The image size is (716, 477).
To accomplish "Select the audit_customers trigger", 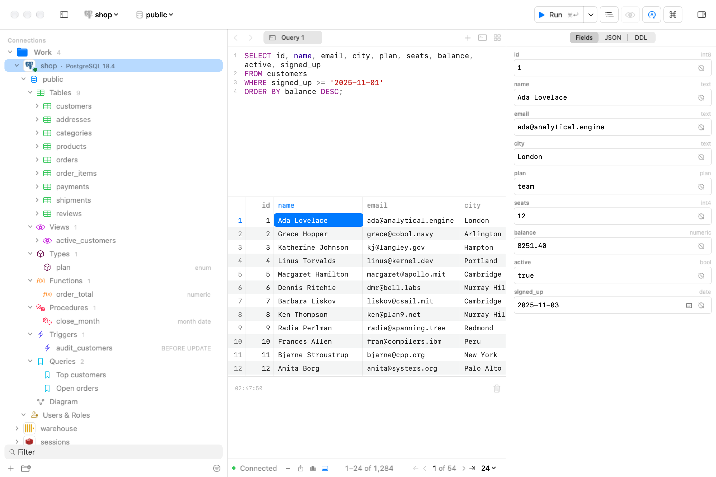I will coord(84,348).
